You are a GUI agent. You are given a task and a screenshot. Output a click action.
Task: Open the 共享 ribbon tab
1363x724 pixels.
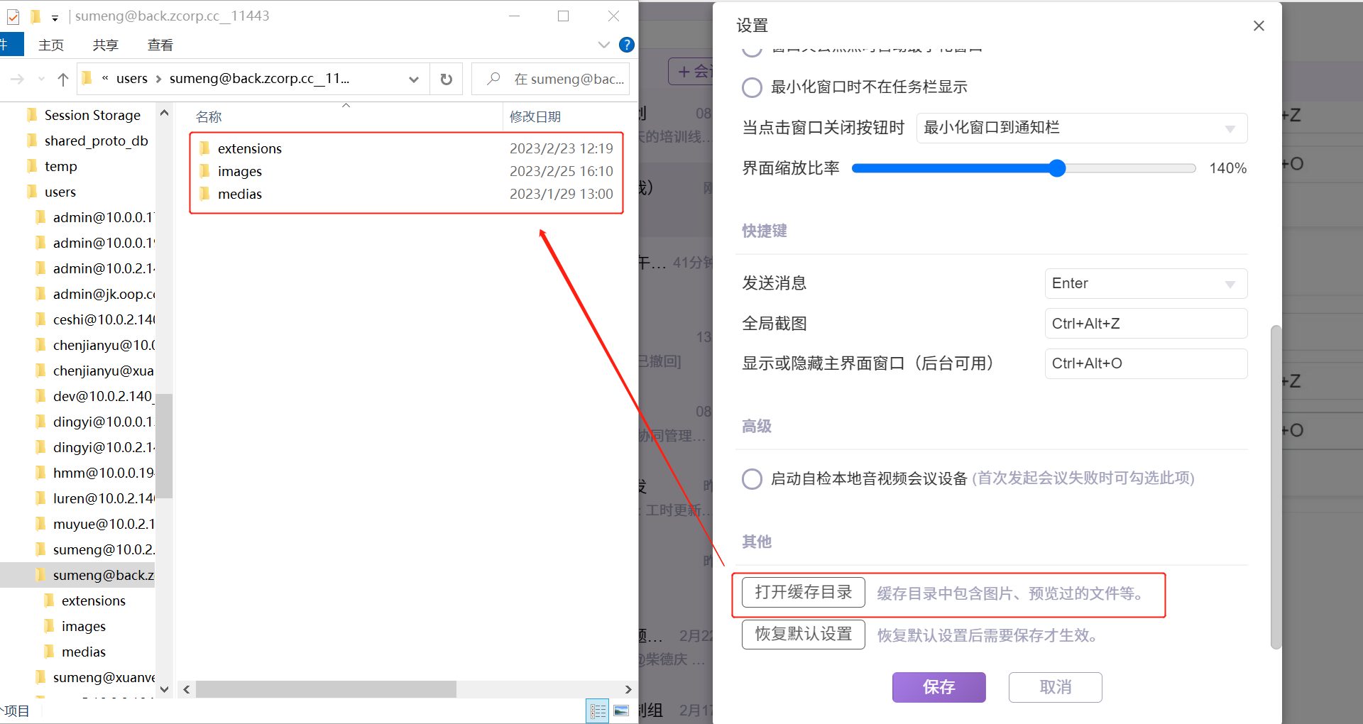click(105, 45)
